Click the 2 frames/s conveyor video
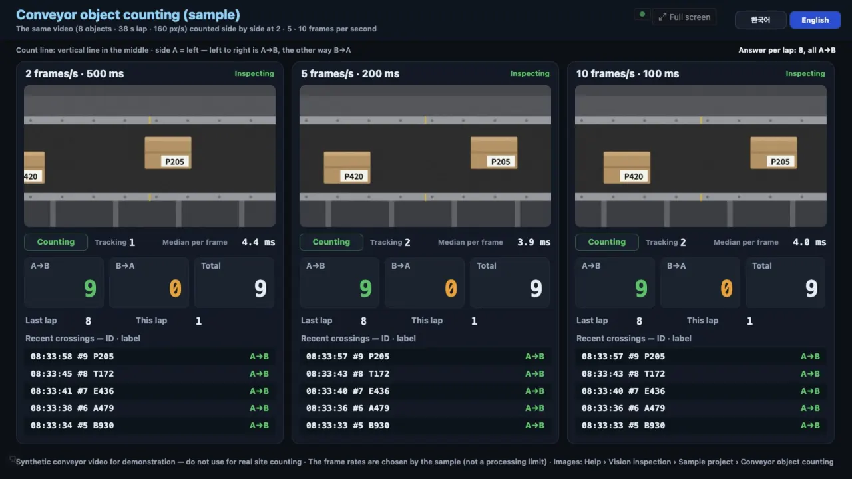The height and width of the screenshot is (479, 852). (150, 156)
